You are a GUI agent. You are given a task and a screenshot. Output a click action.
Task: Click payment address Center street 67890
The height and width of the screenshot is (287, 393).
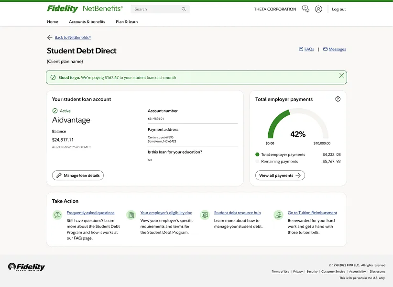[161, 137]
